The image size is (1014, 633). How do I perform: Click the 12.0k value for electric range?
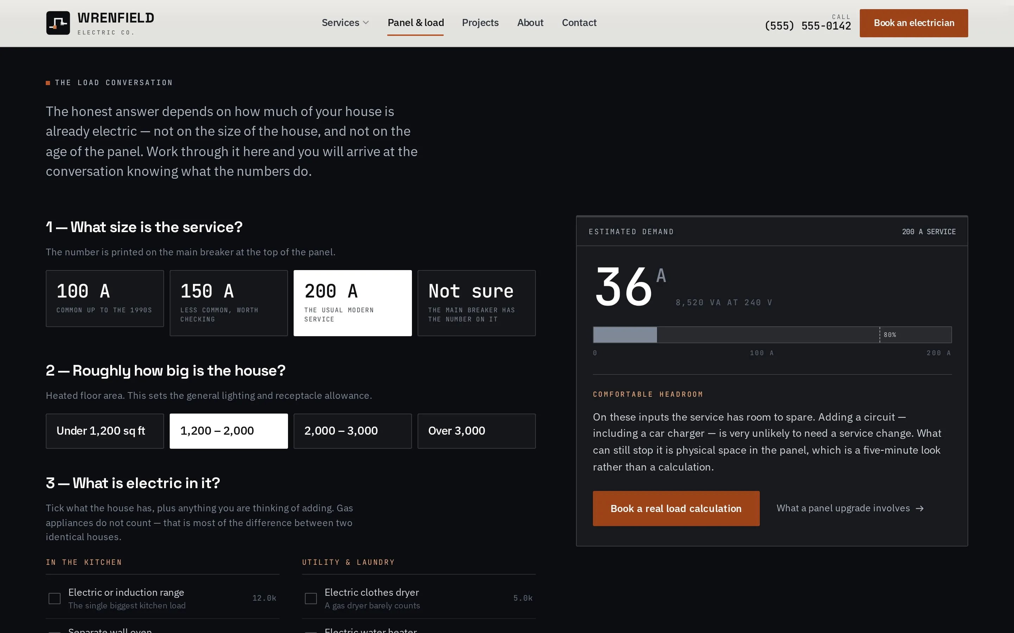pos(264,598)
